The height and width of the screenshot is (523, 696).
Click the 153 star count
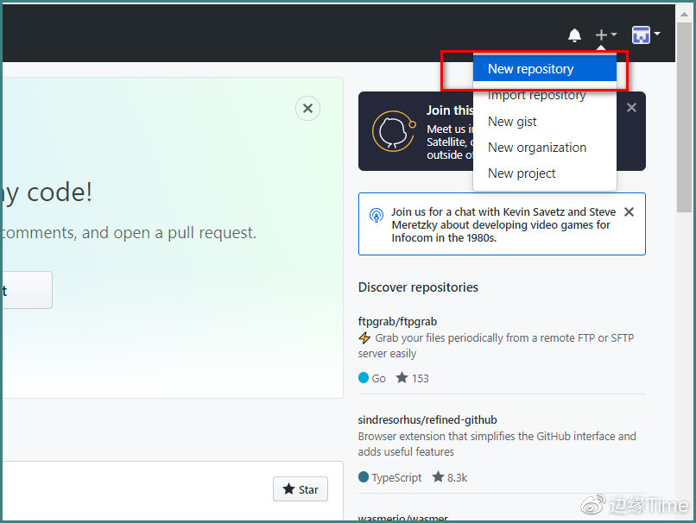(x=420, y=378)
